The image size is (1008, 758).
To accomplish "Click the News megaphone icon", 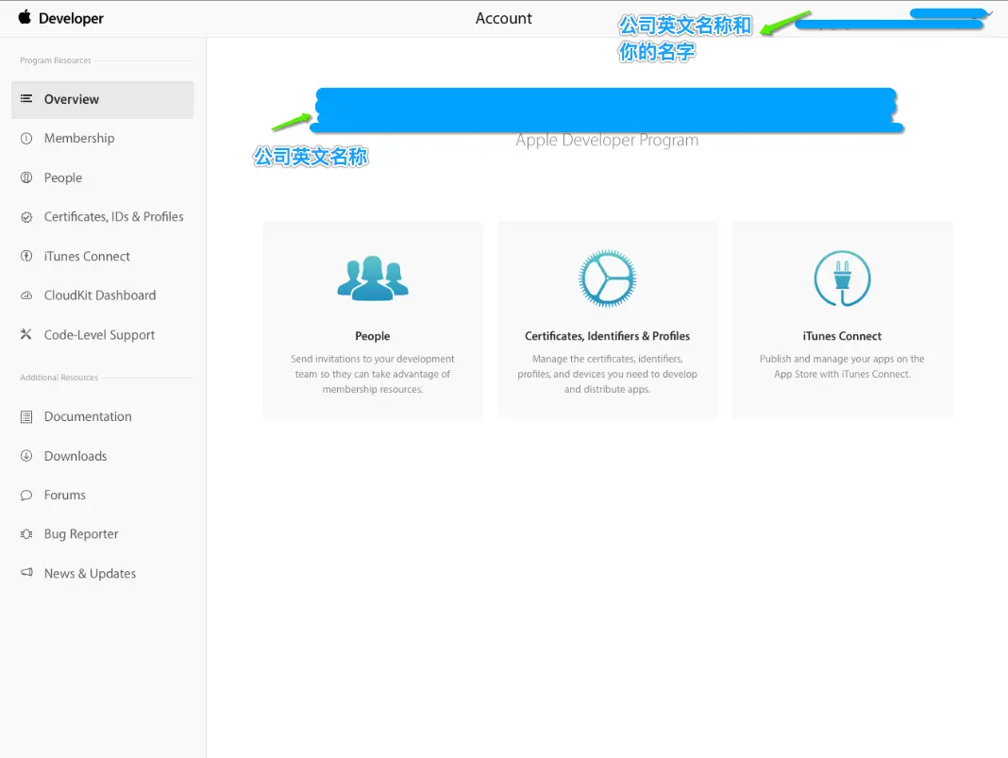I will pyautogui.click(x=26, y=572).
